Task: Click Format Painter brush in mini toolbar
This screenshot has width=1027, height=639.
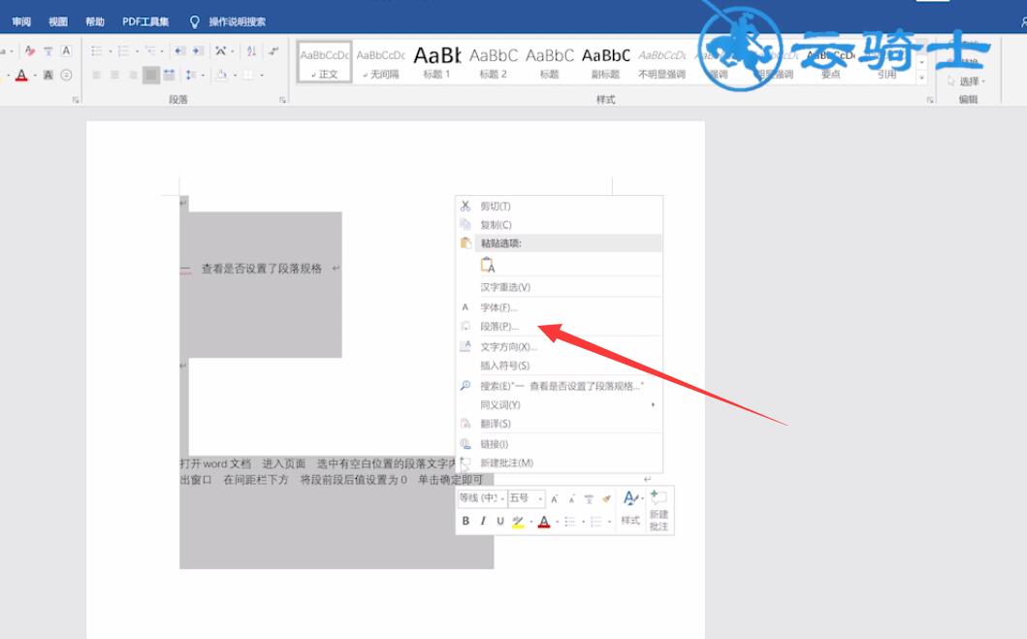Action: pyautogui.click(x=606, y=499)
